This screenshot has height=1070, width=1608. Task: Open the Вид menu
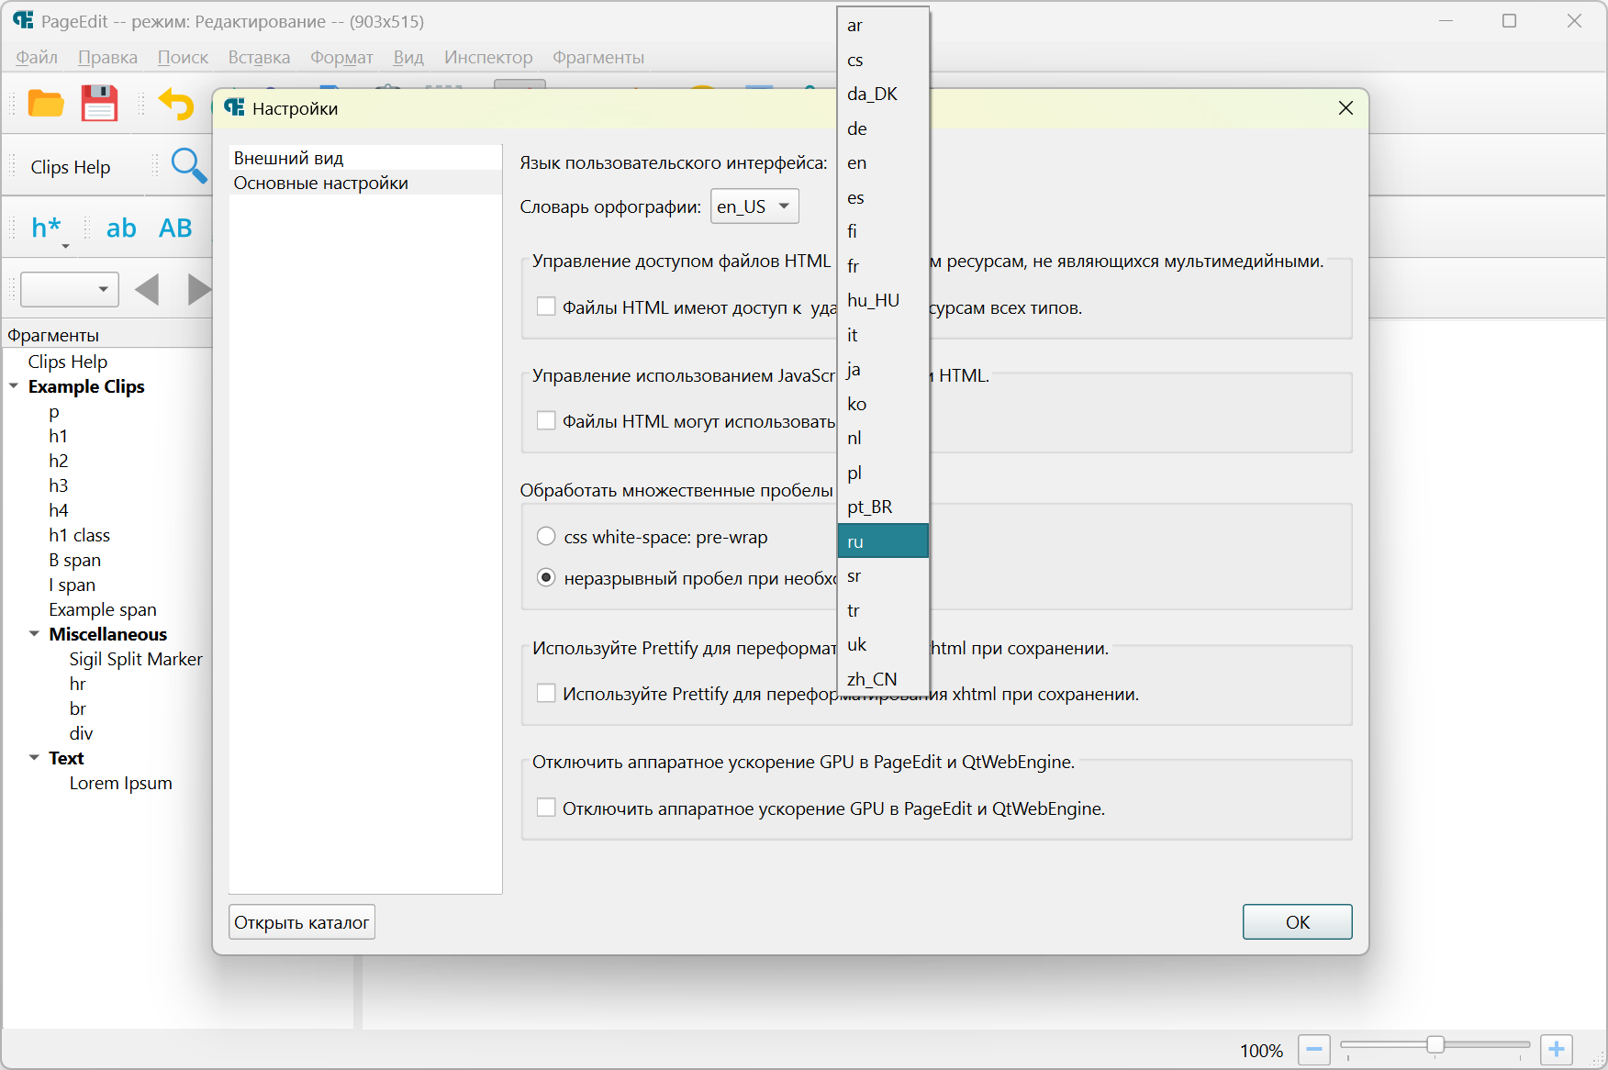point(408,57)
